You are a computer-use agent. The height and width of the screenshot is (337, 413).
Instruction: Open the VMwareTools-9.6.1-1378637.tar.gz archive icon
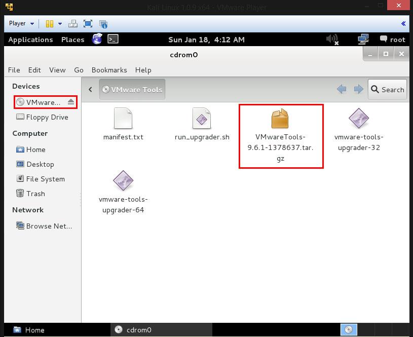click(280, 119)
